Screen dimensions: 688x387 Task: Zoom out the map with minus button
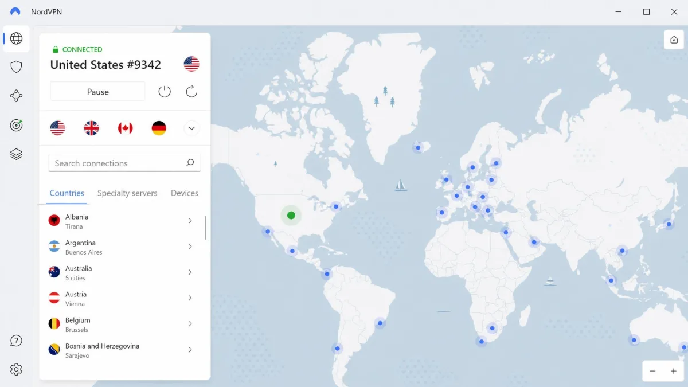tap(652, 371)
